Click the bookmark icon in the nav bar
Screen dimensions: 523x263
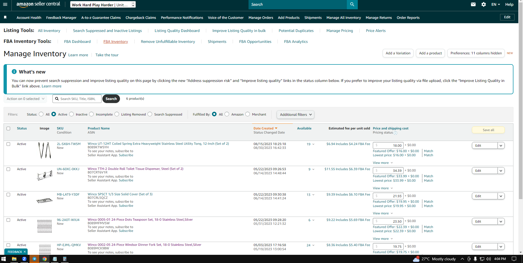(5, 17)
